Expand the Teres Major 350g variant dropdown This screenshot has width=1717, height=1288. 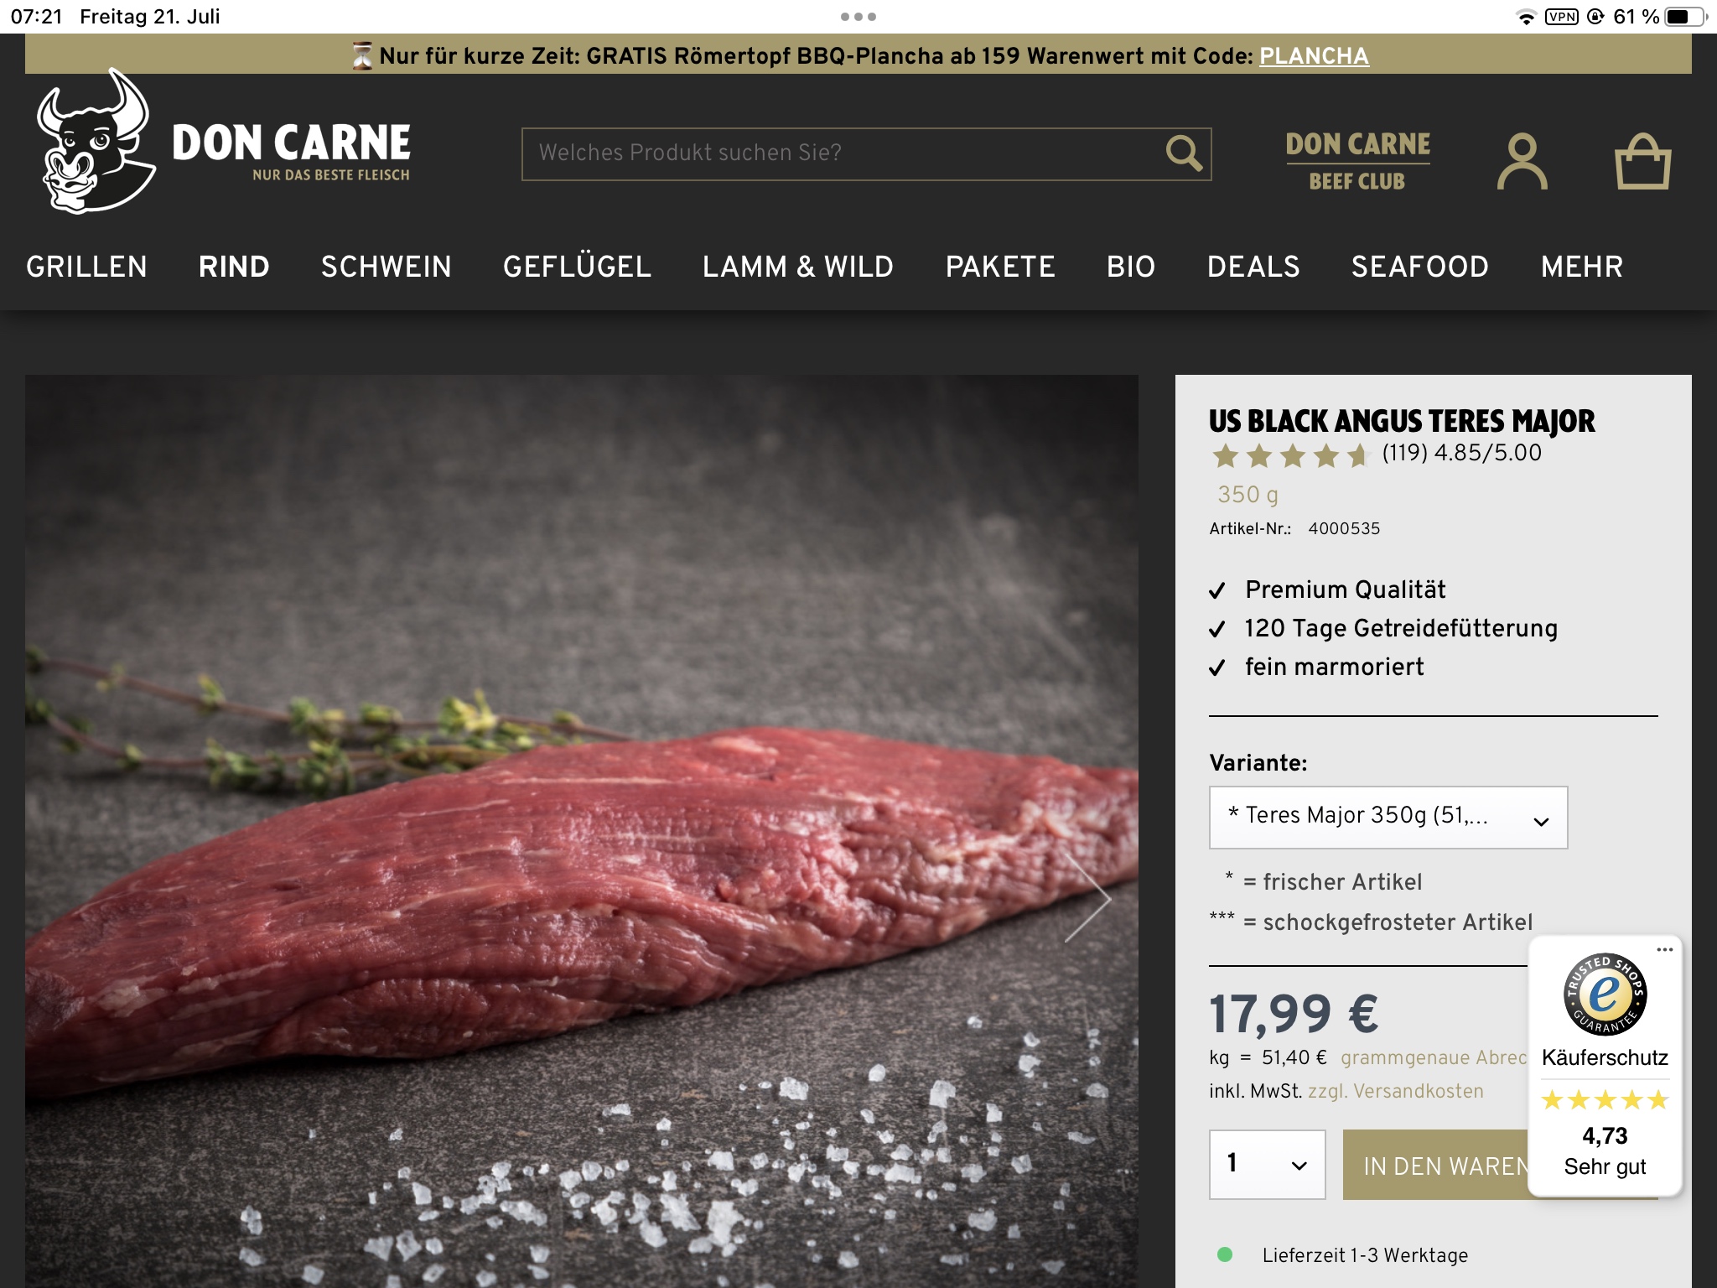coord(1388,817)
